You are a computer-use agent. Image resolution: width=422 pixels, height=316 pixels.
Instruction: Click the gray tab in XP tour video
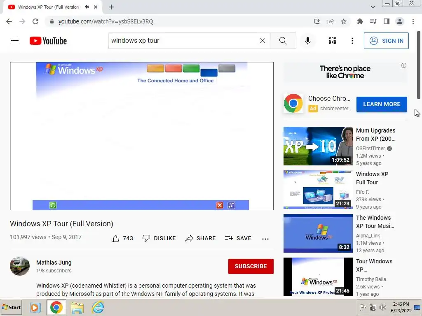click(227, 68)
